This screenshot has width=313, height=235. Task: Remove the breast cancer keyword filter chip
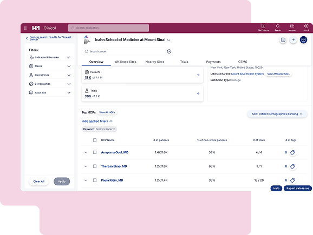point(114,129)
